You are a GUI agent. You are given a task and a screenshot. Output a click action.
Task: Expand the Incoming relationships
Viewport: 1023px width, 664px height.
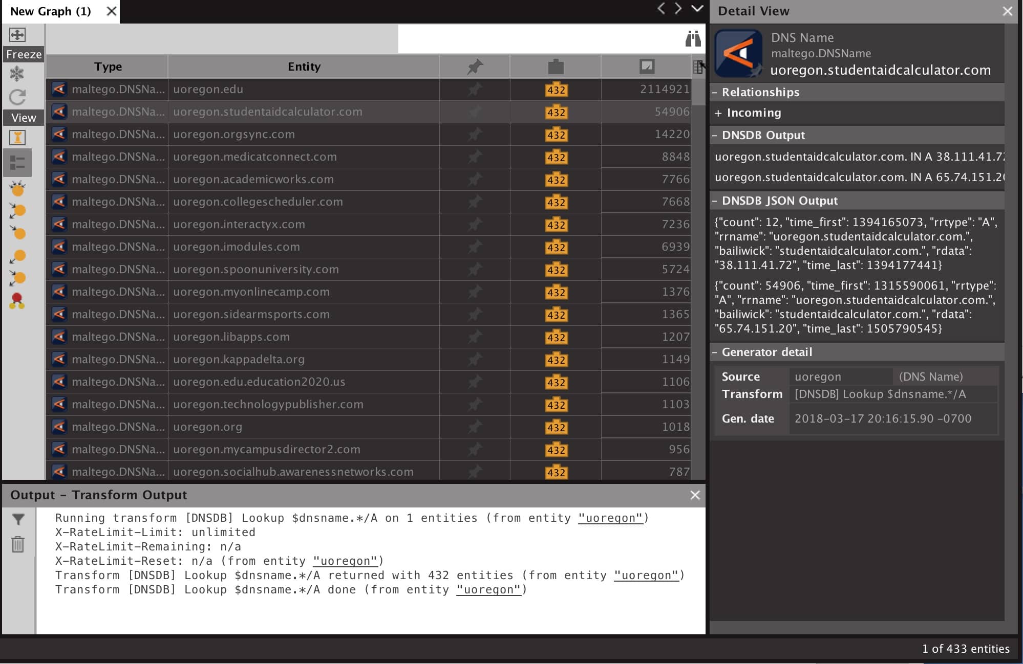[718, 113]
